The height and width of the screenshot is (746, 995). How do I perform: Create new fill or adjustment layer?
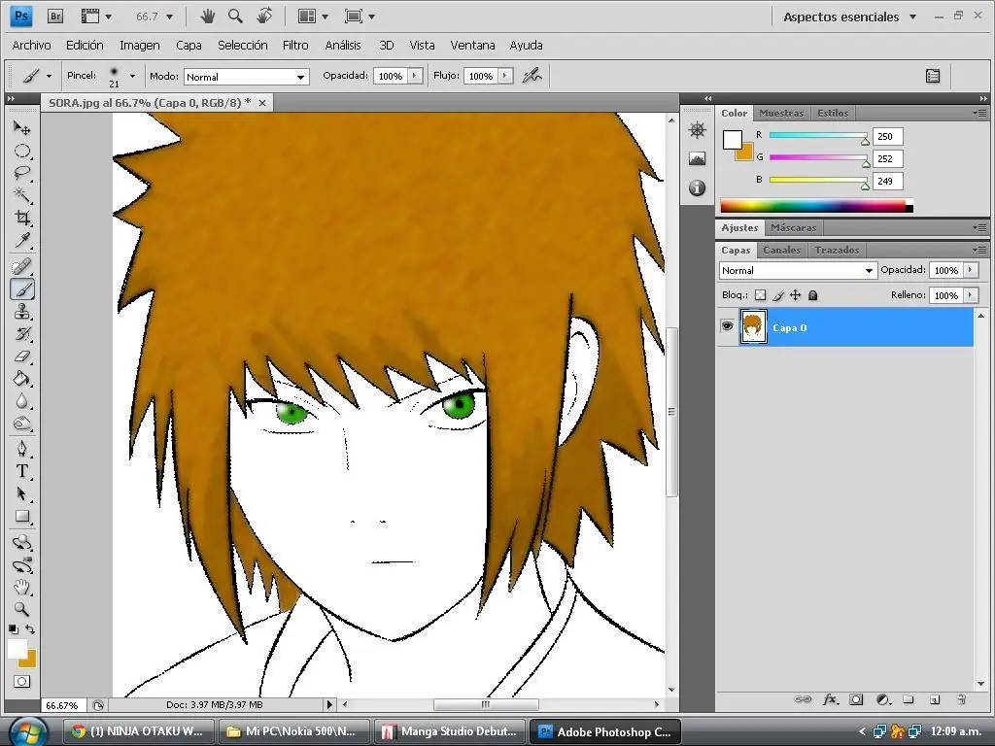pos(882,699)
